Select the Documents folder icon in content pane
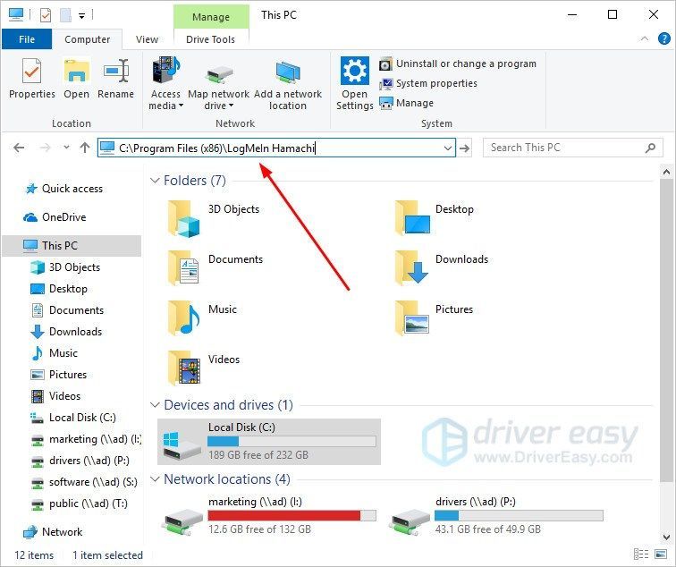 (x=184, y=267)
